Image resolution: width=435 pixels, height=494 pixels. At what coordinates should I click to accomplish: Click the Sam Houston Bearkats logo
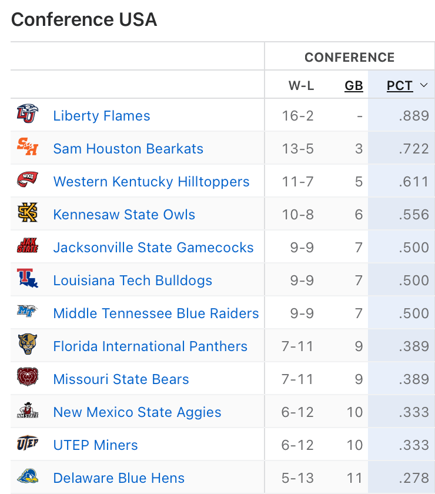pyautogui.click(x=27, y=147)
